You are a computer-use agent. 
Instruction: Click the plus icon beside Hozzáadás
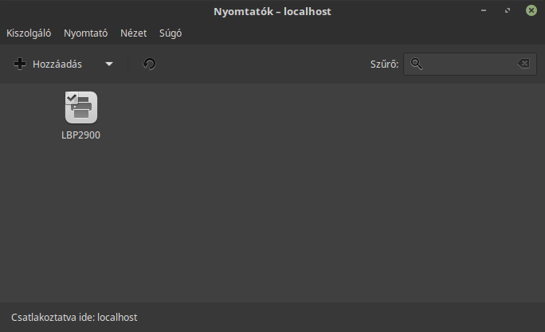(20, 64)
